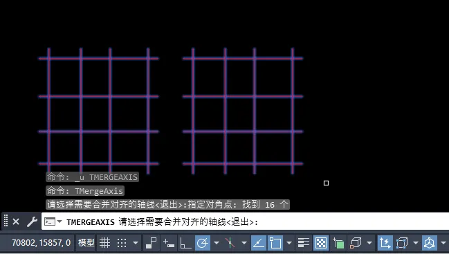Switch to 模型 model space button
Screen dimensions: 449x254
[x=86, y=243]
